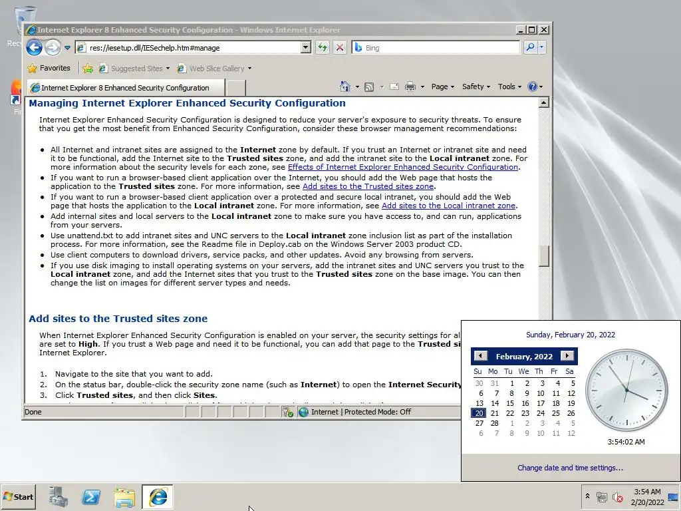Click the network tray icon
This screenshot has width=681, height=511.
click(601, 496)
